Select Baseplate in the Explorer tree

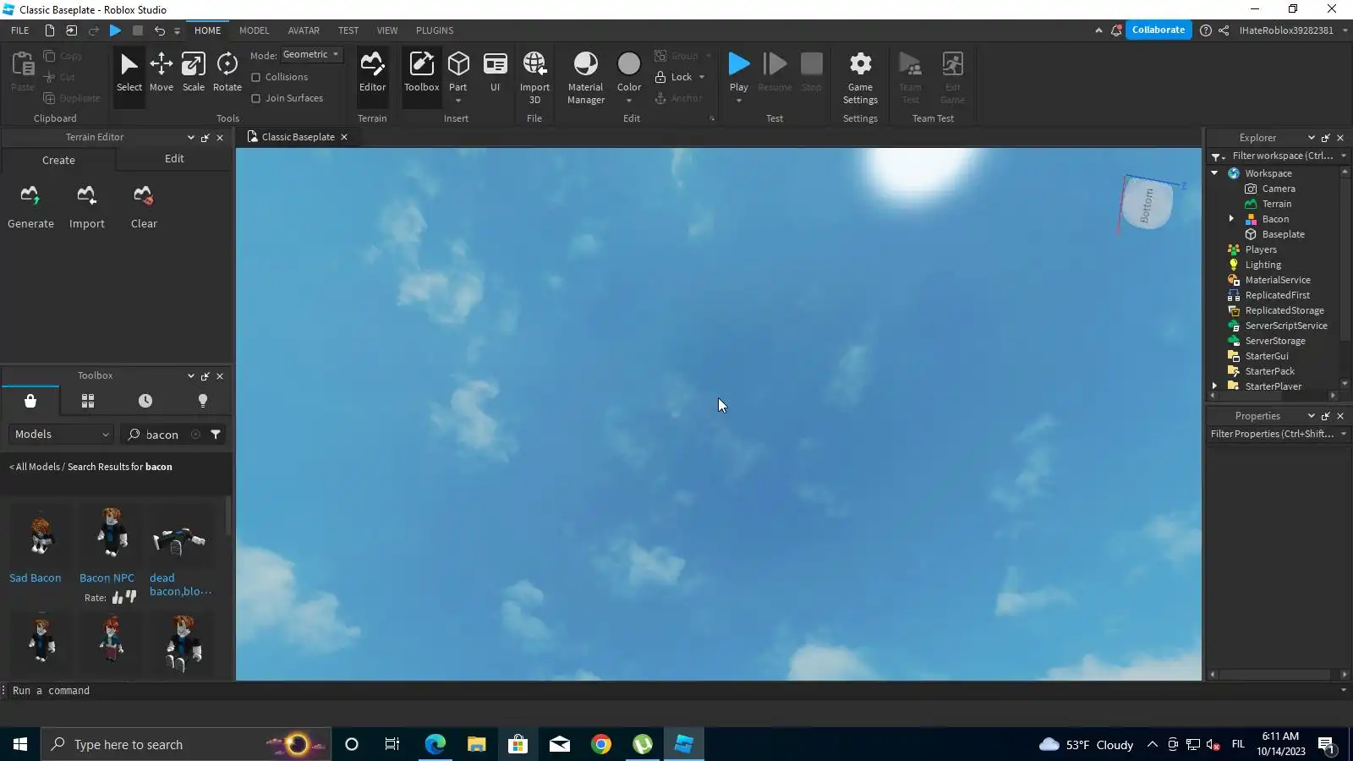point(1283,234)
